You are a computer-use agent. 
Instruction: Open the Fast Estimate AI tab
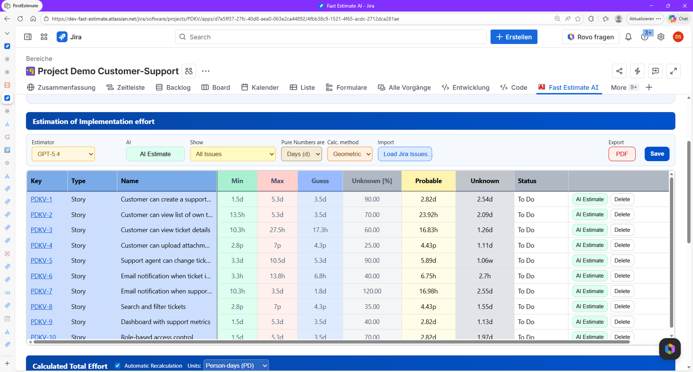pyautogui.click(x=569, y=87)
